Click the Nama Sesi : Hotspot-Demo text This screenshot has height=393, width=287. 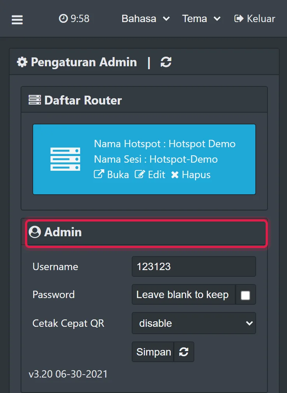156,159
